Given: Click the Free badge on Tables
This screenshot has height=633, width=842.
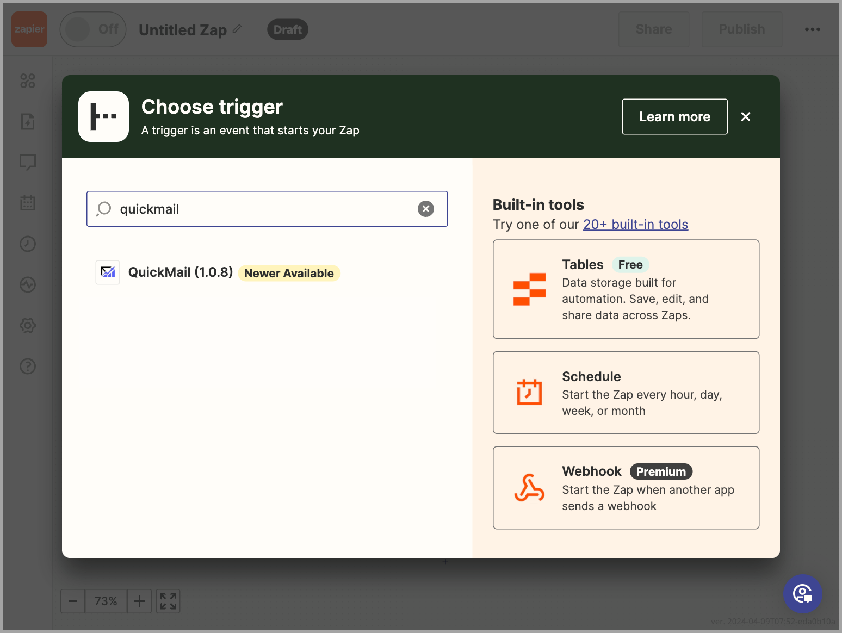Looking at the screenshot, I should (630, 265).
